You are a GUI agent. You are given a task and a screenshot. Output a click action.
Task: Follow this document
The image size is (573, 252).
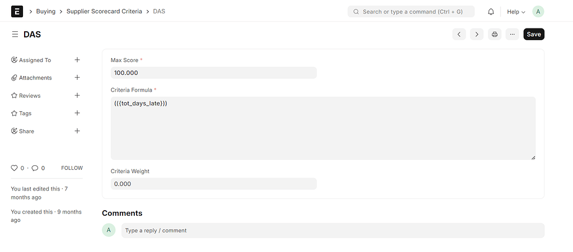72,168
